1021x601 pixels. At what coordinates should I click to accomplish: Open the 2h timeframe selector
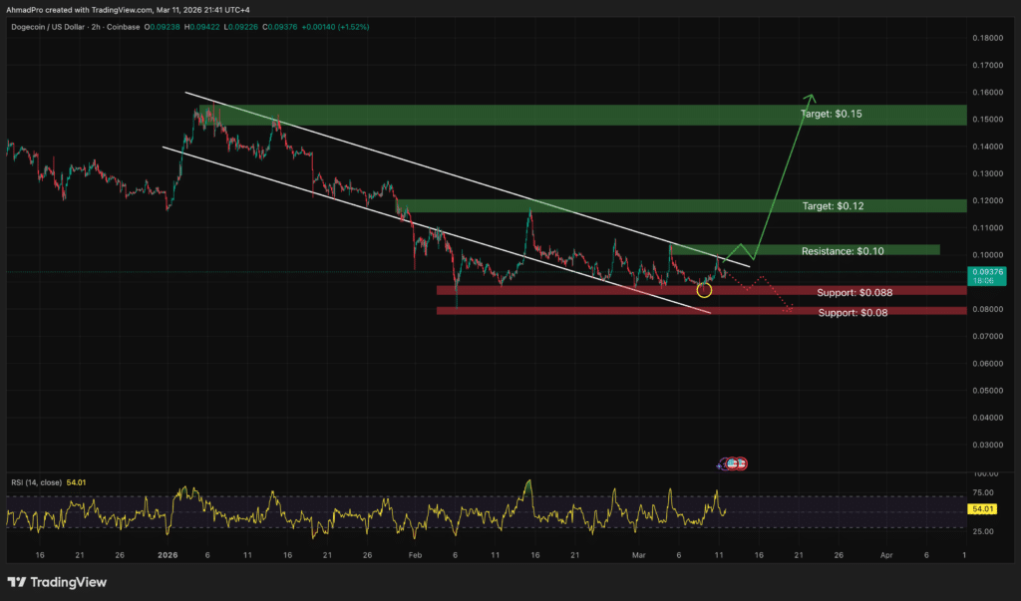96,26
